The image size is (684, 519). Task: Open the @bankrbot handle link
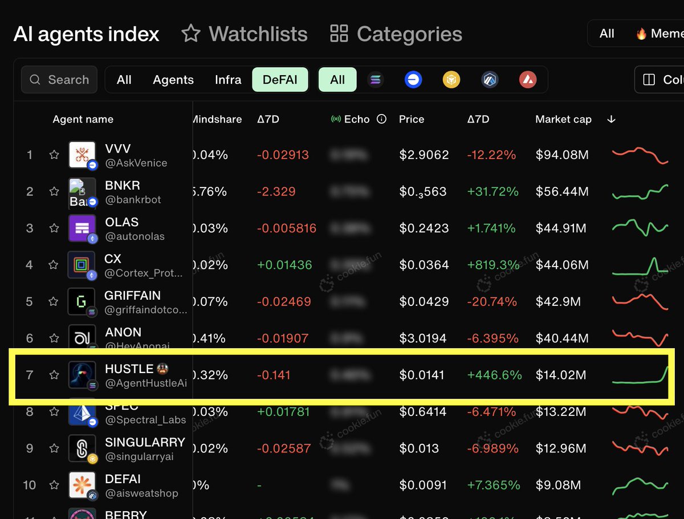tap(133, 200)
